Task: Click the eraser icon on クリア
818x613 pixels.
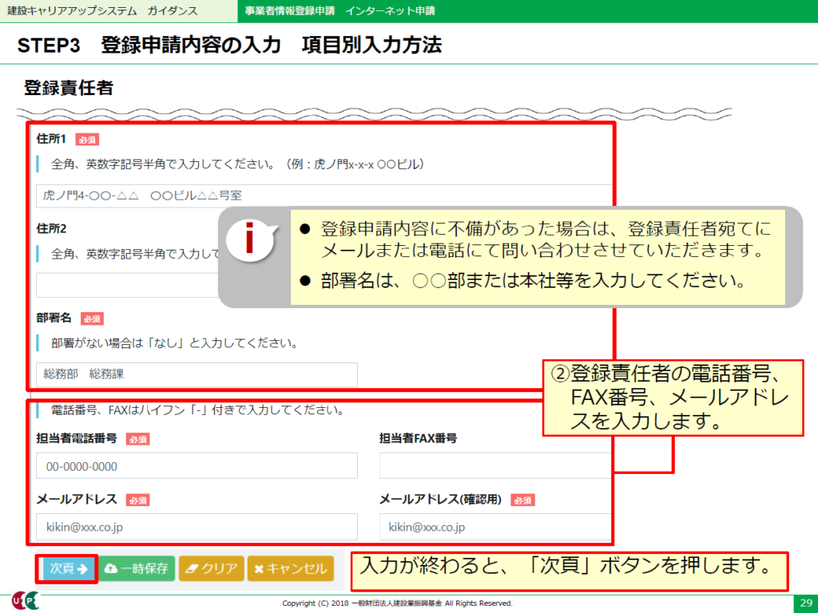Action: tap(191, 568)
